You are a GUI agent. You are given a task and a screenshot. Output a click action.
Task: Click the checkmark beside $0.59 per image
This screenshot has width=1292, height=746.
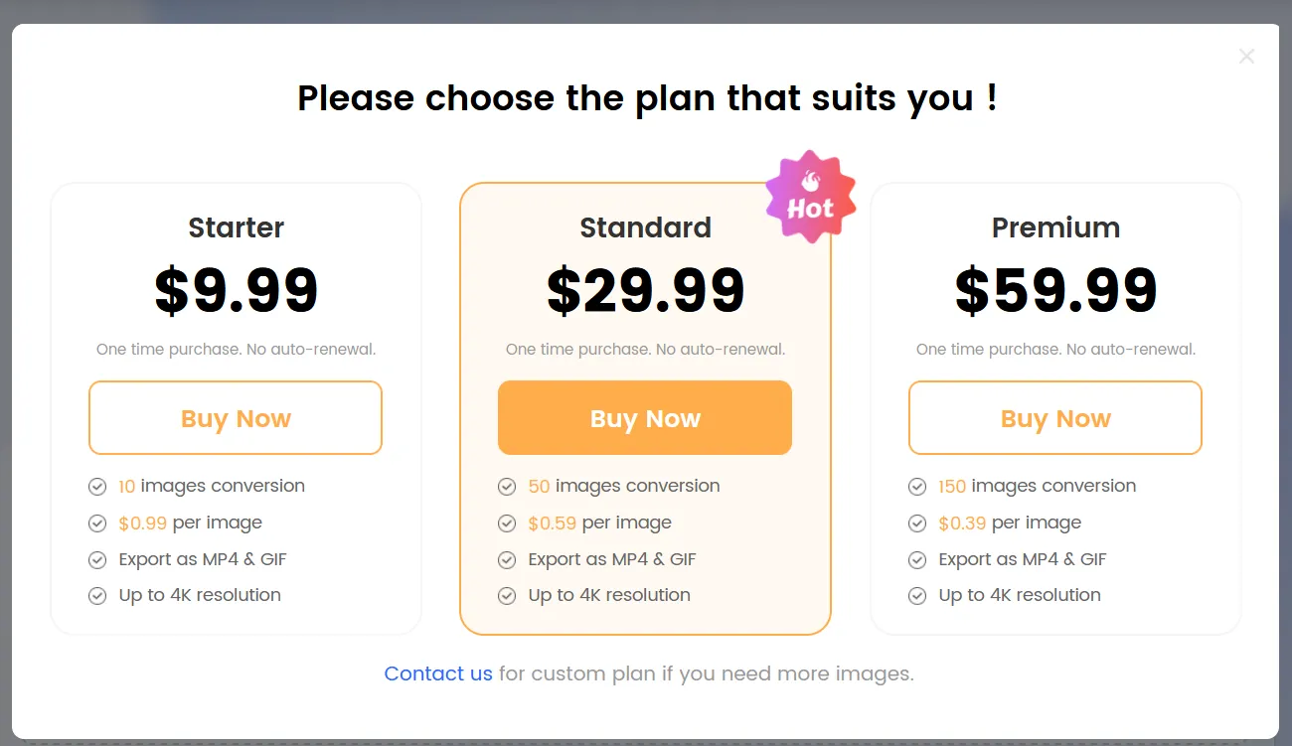tap(507, 522)
